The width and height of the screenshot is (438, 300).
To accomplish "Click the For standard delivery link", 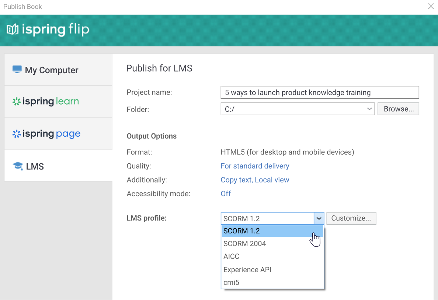I will click(x=255, y=166).
